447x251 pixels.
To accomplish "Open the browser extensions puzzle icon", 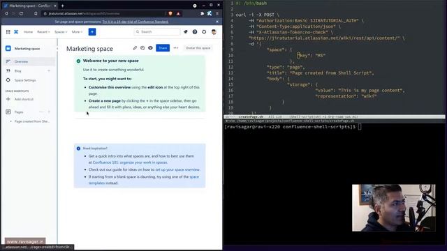I will click(x=202, y=13).
